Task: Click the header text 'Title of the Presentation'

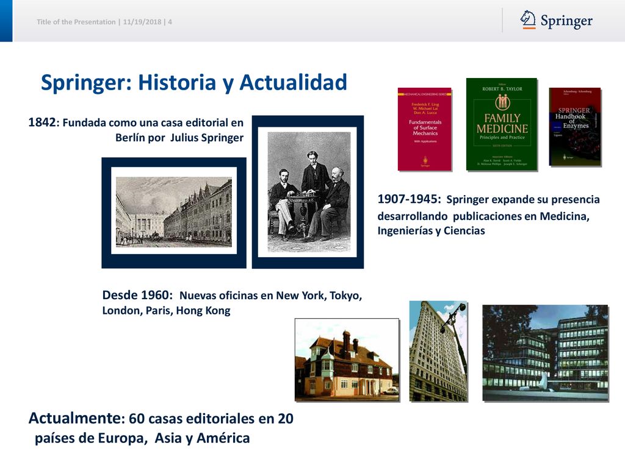Action: (76, 22)
